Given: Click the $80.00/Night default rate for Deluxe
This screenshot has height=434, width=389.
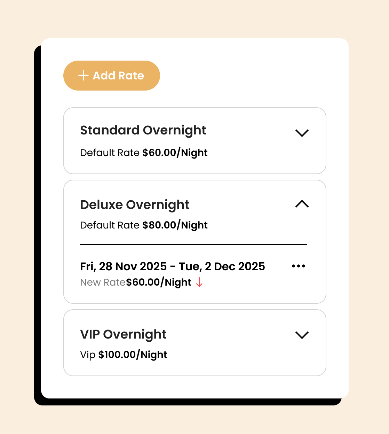Looking at the screenshot, I should [x=175, y=225].
